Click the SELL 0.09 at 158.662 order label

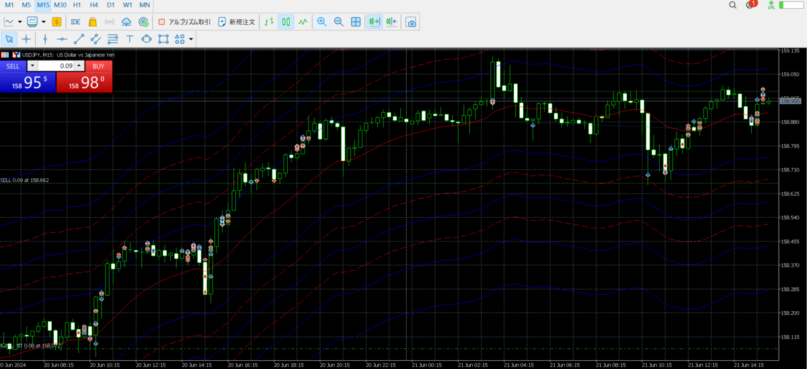[24, 180]
